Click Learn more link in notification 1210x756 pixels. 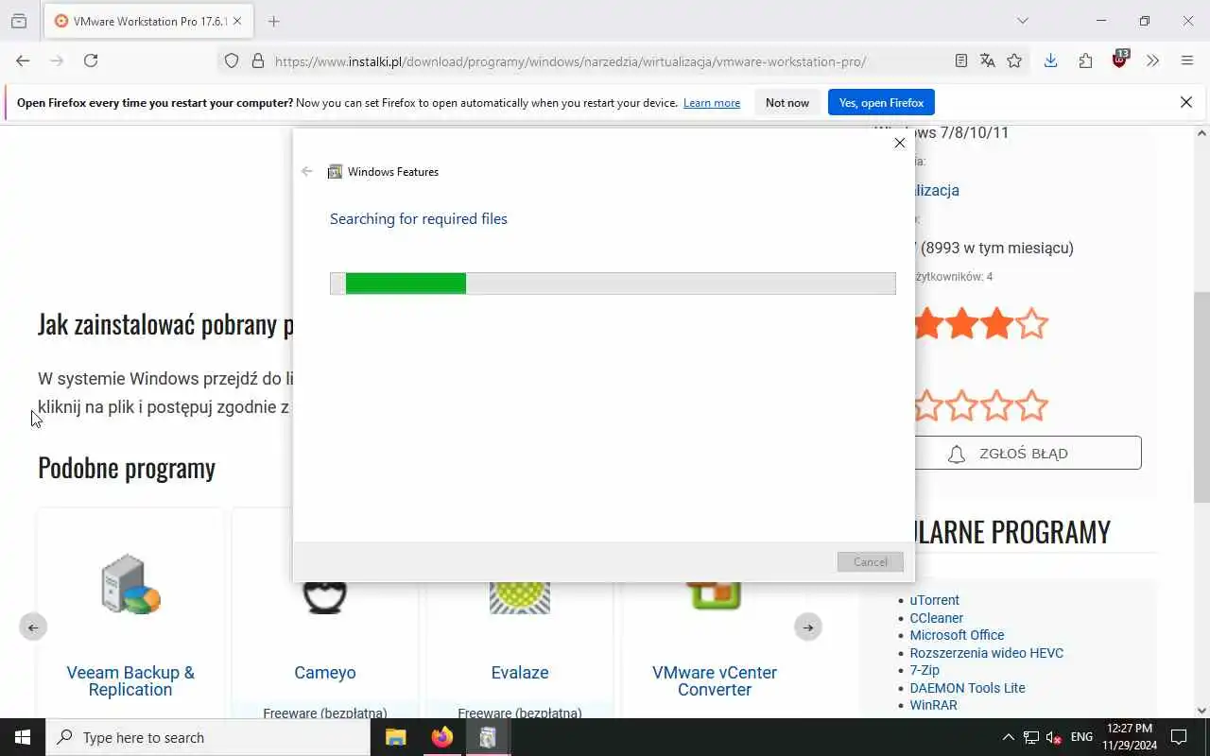coord(712,103)
